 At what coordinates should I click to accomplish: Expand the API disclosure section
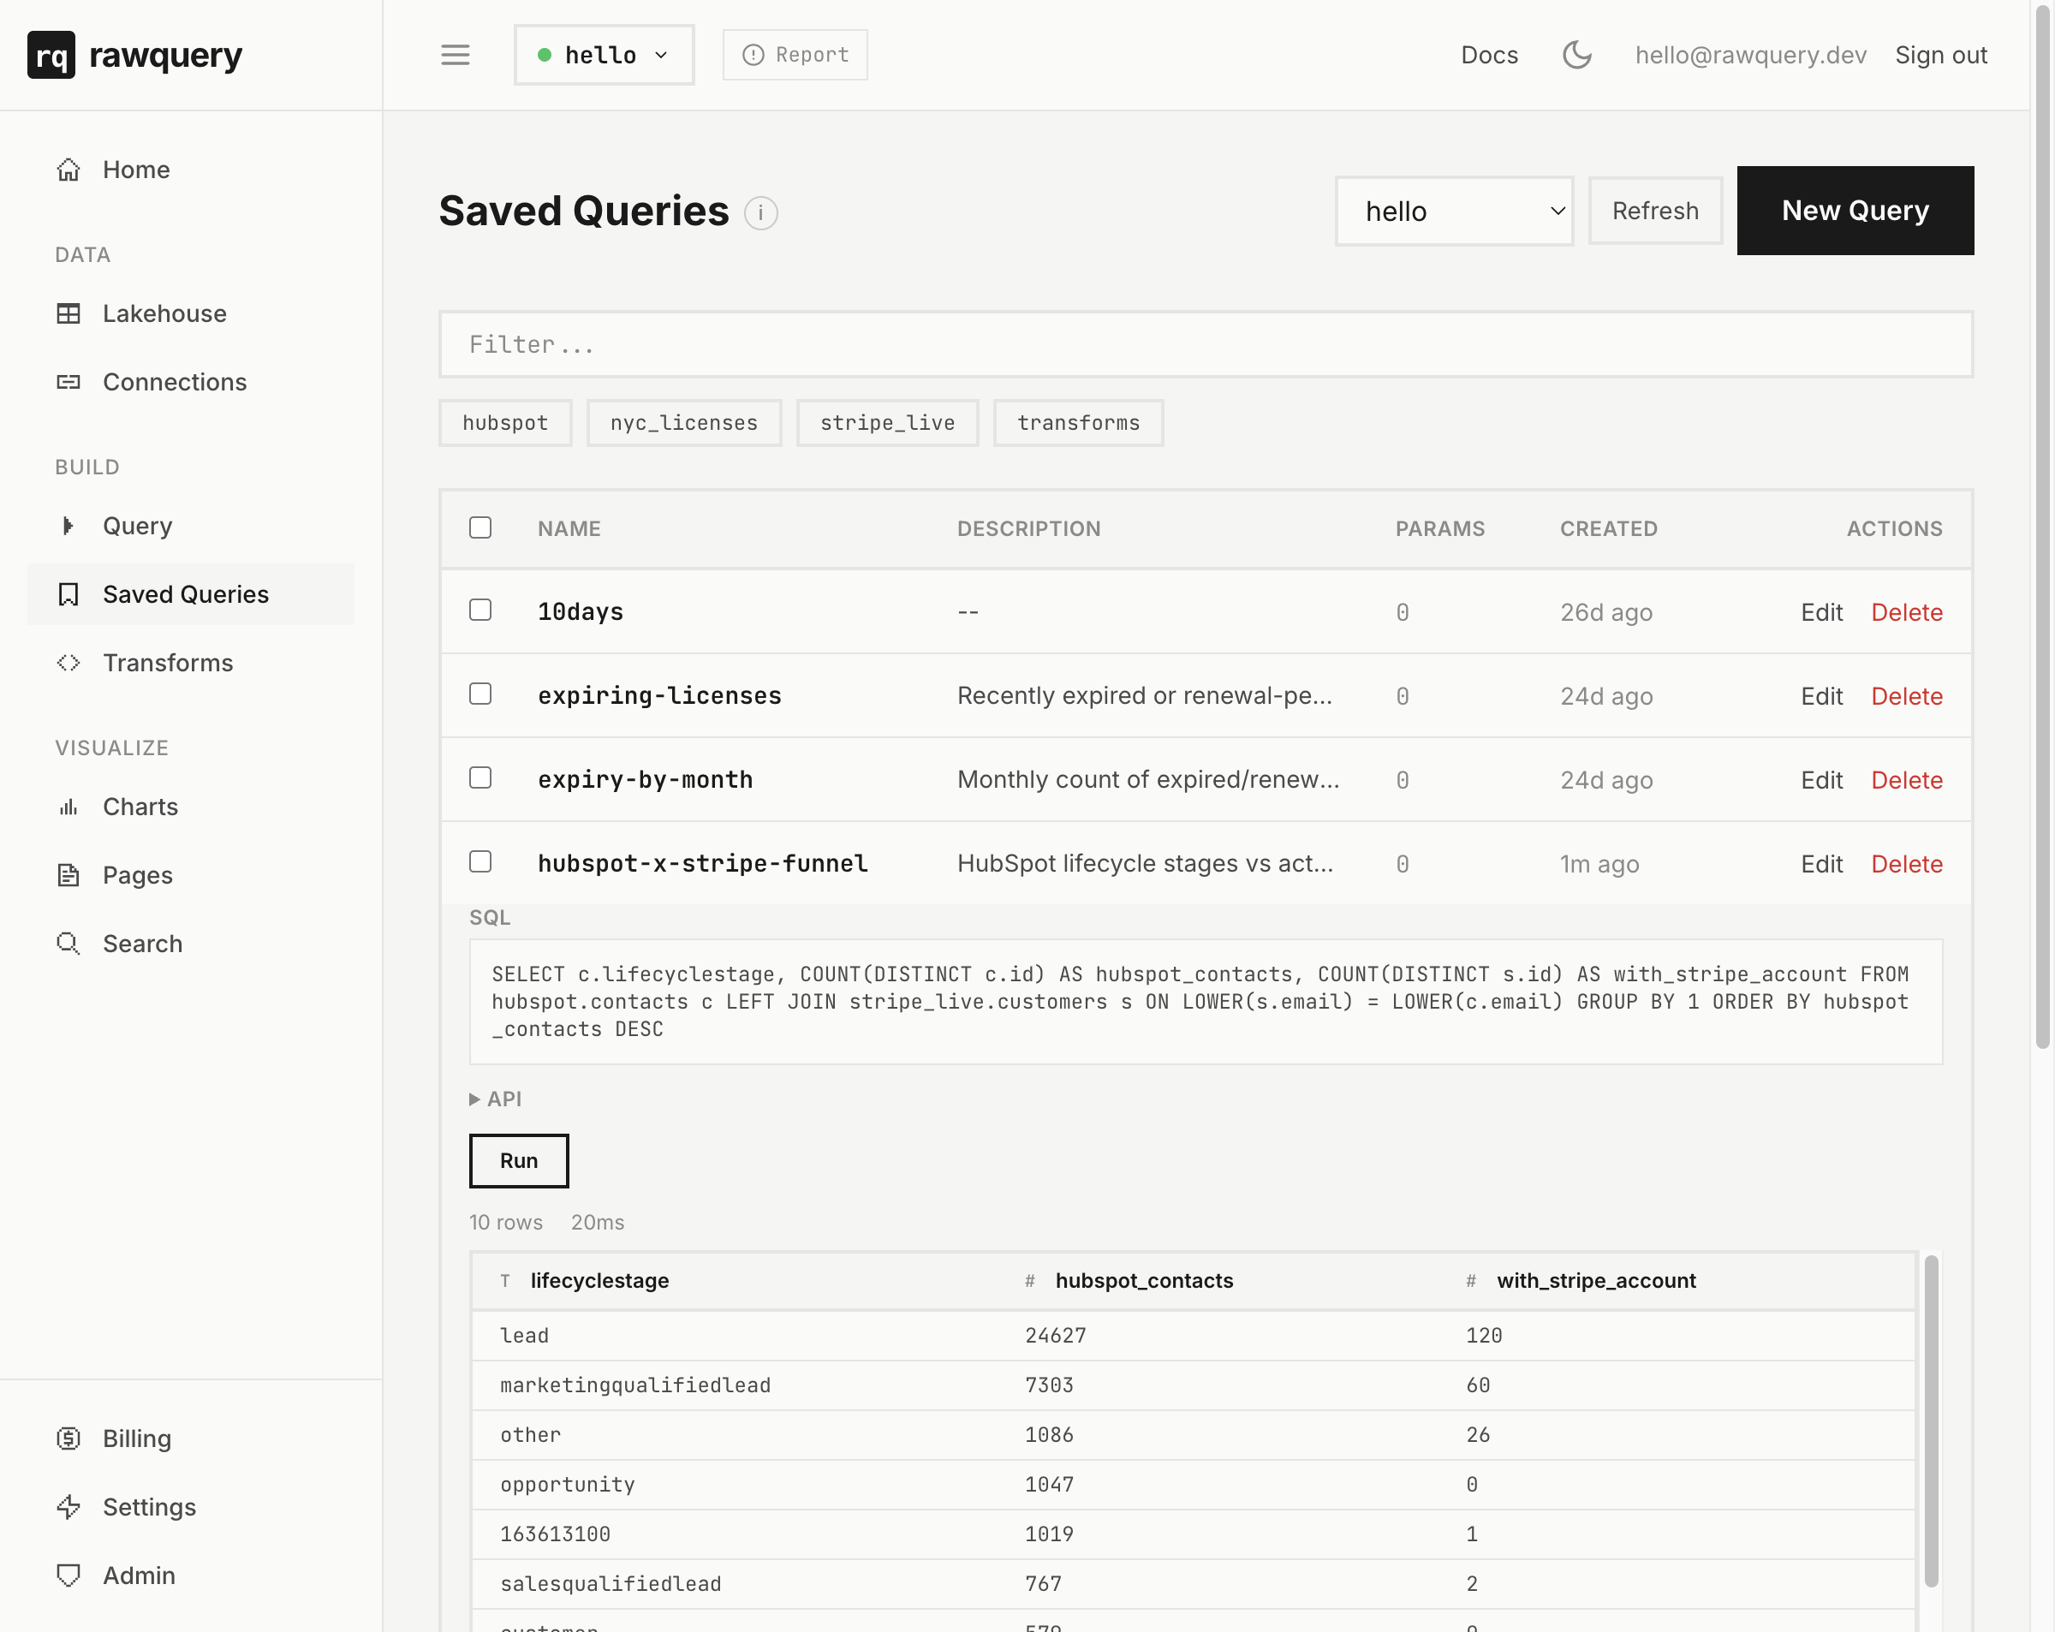point(497,1099)
